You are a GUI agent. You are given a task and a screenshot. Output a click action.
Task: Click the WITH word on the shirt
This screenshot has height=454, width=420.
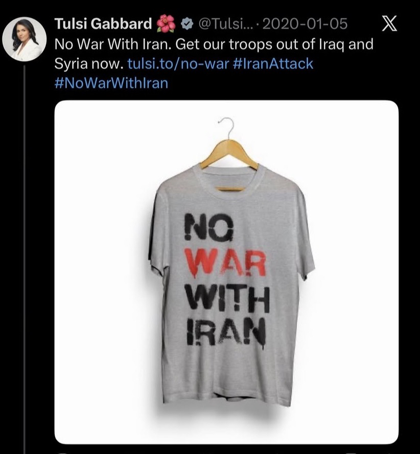226,298
